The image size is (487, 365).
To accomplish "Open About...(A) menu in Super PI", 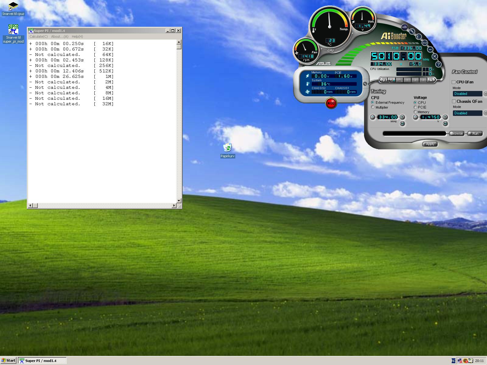I will (x=60, y=36).
